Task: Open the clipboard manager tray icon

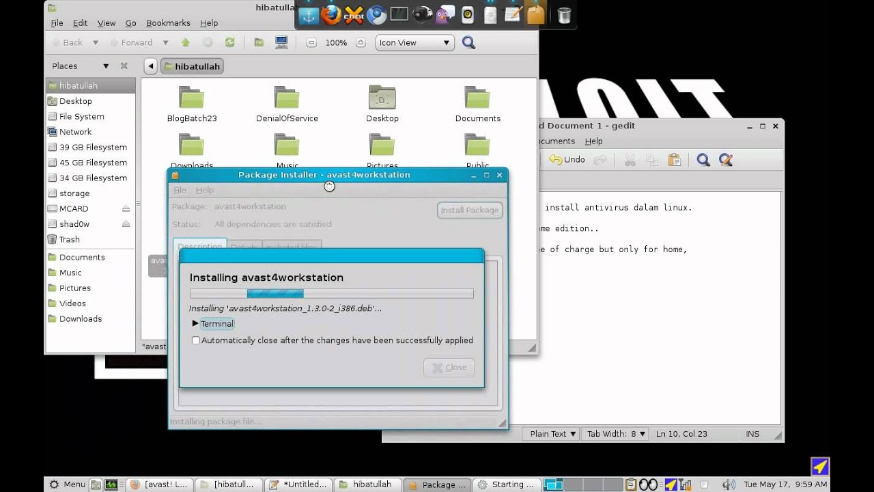Action: click(x=632, y=484)
